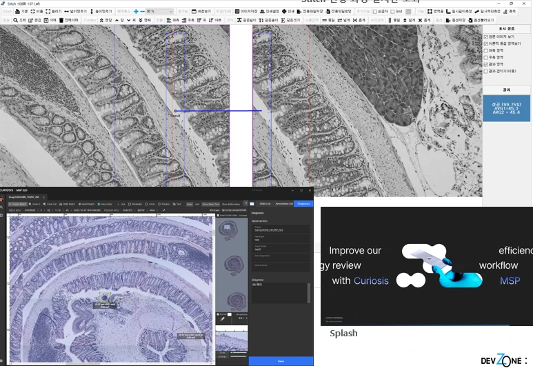Open 인쇄설정 print settings
The width and height of the screenshot is (533, 368).
coord(270,11)
